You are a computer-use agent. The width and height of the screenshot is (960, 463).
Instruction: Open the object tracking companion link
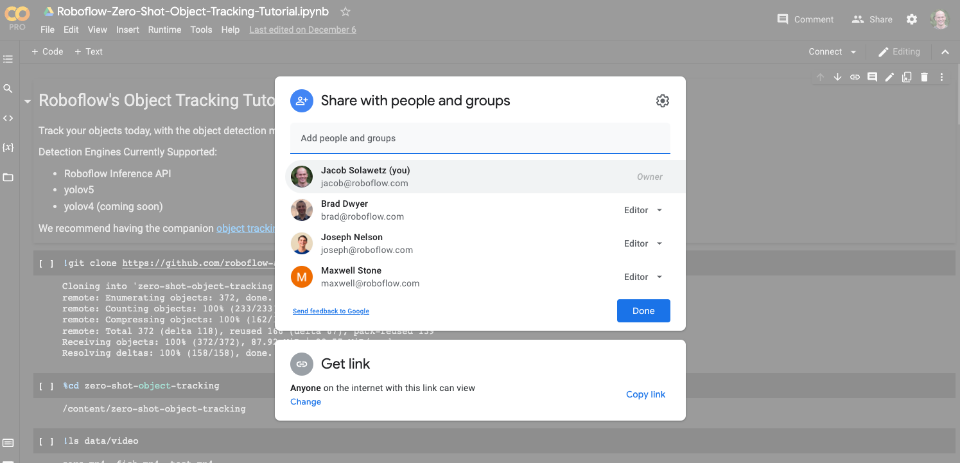245,229
